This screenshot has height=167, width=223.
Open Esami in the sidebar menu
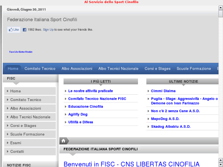[x=30, y=143]
